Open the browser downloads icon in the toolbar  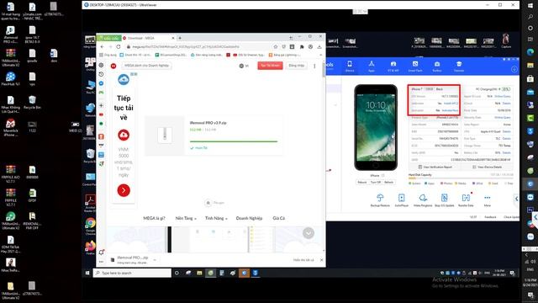coord(319,47)
